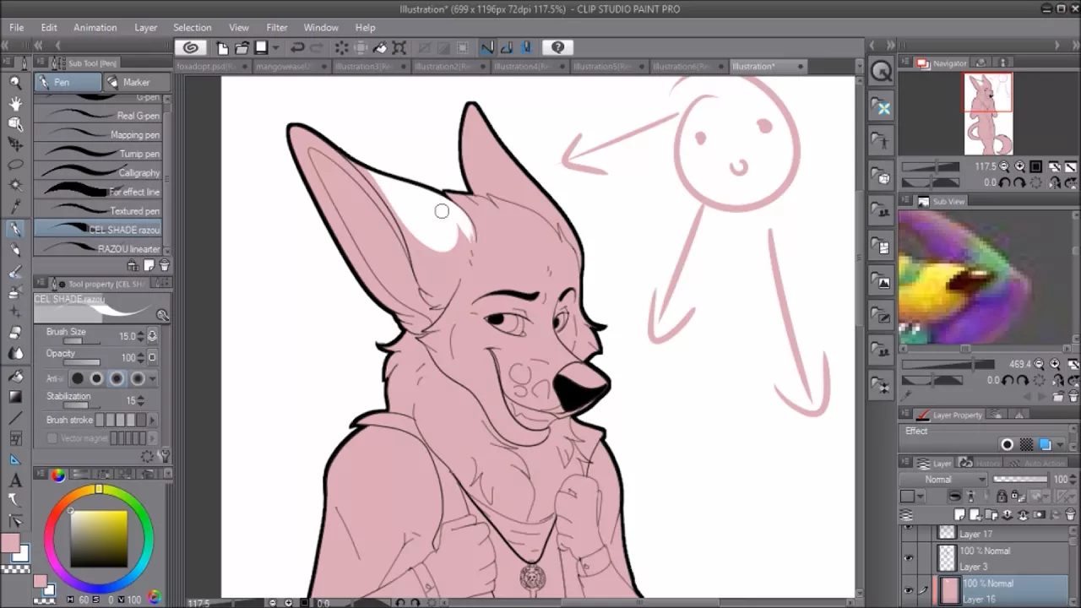Redo the undone action
Screen dimensions: 1081x608
click(317, 48)
